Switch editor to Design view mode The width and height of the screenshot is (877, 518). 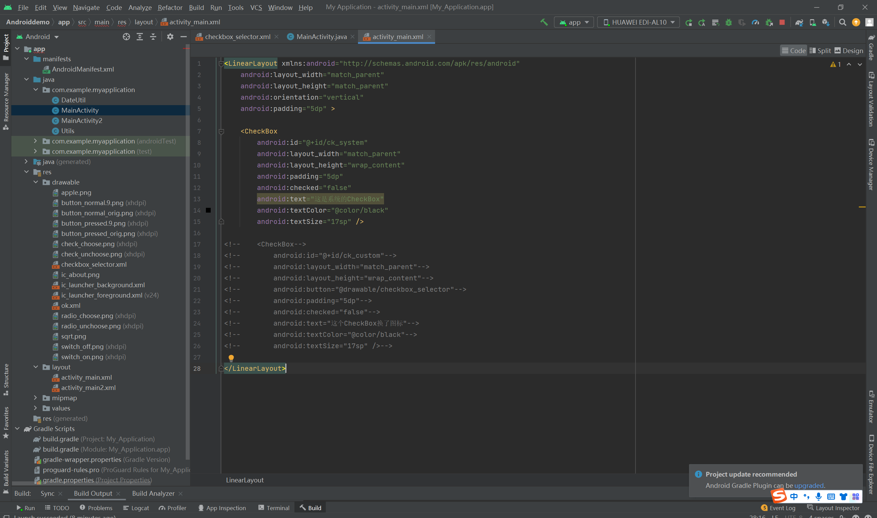(x=848, y=51)
